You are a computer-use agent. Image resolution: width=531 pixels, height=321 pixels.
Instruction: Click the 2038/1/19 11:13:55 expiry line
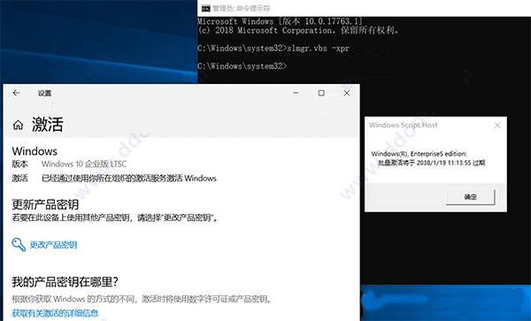click(432, 163)
